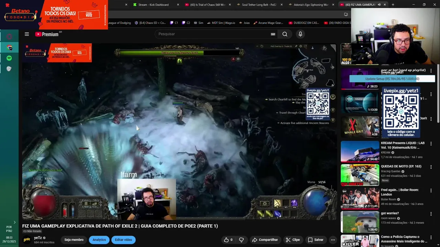Viewport: 440px width, 247px height.
Task: Open the taskbar clock 08:33 date
Action: click(x=9, y=239)
